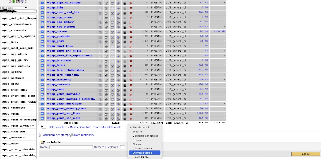Uncheck the wpap_options checkbox
Viewport: 321px width, 159px height.
[42, 32]
